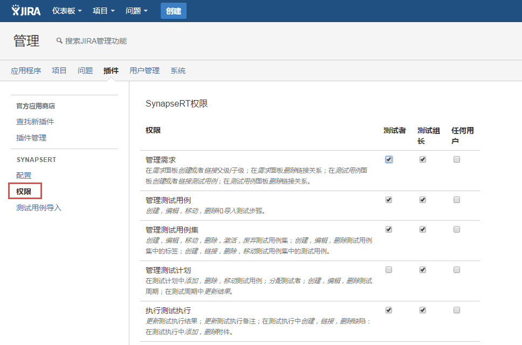Click the 管理测试计划 permission title

pyautogui.click(x=168, y=270)
